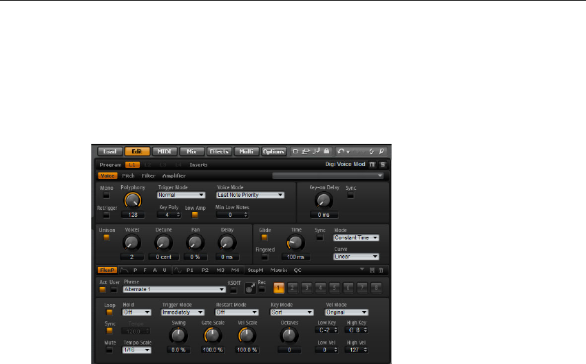Enable the Fingered checkbox
586x364 pixels.
[264, 257]
